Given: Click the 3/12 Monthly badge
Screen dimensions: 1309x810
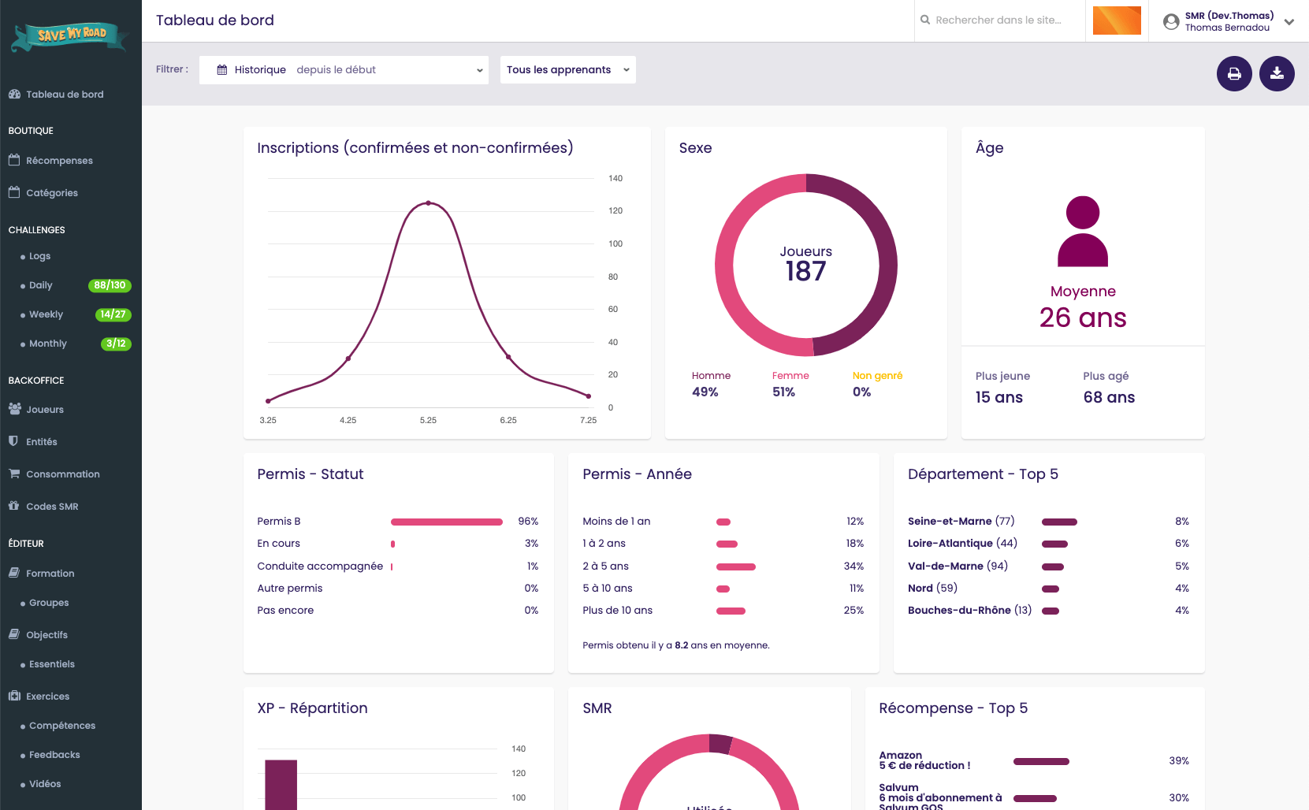Looking at the screenshot, I should pos(116,344).
